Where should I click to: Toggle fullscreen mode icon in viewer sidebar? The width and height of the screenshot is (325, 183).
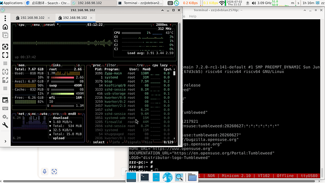(x=5, y=55)
